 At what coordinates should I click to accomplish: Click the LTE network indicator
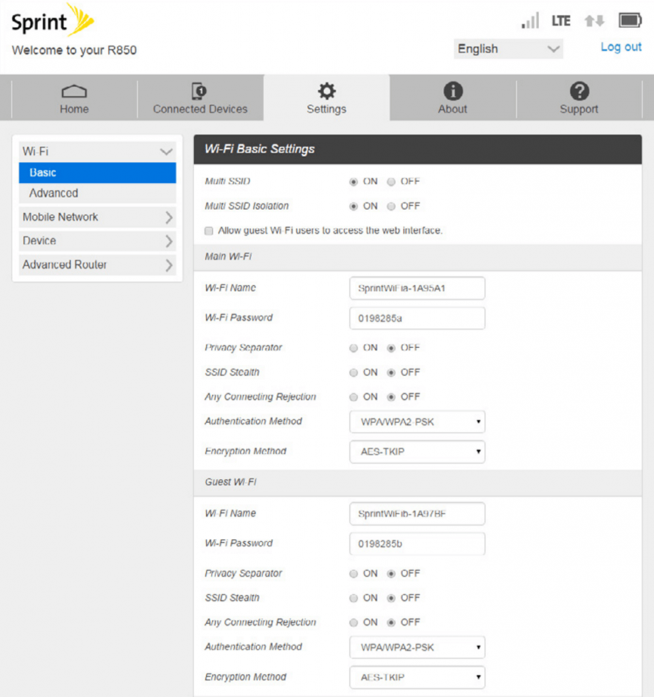click(561, 20)
